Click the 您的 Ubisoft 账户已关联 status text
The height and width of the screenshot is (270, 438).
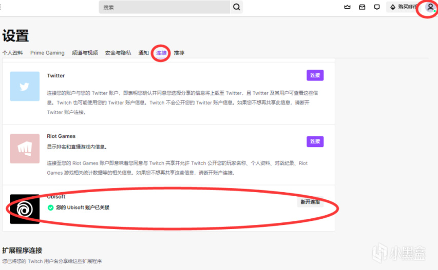click(83, 207)
